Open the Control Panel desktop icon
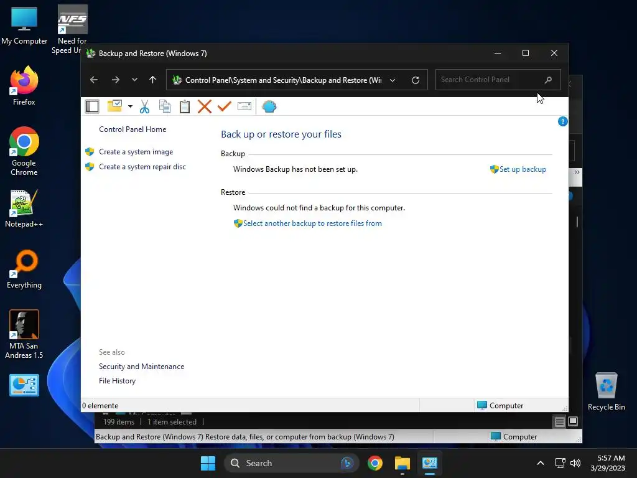Viewport: 637px width, 478px height. (x=24, y=385)
